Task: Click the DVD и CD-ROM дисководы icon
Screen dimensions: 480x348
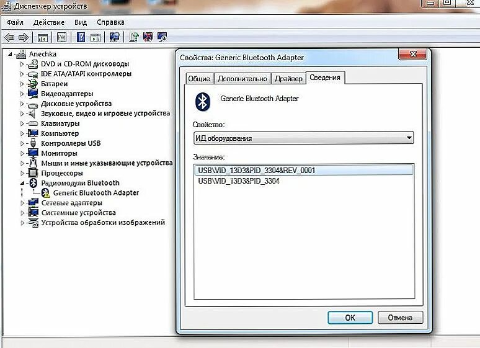Action: coord(32,64)
